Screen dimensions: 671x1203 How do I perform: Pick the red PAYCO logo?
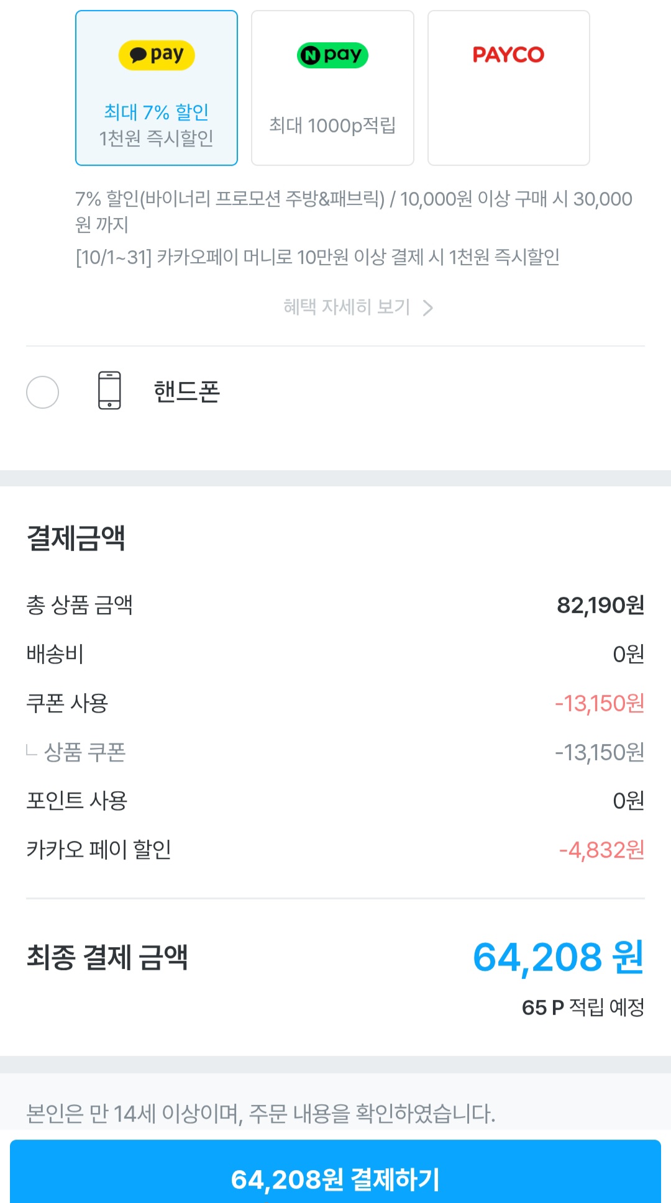[508, 55]
